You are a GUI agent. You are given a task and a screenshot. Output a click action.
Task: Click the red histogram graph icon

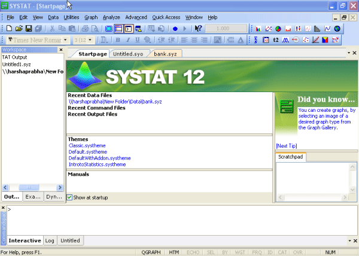288,29
